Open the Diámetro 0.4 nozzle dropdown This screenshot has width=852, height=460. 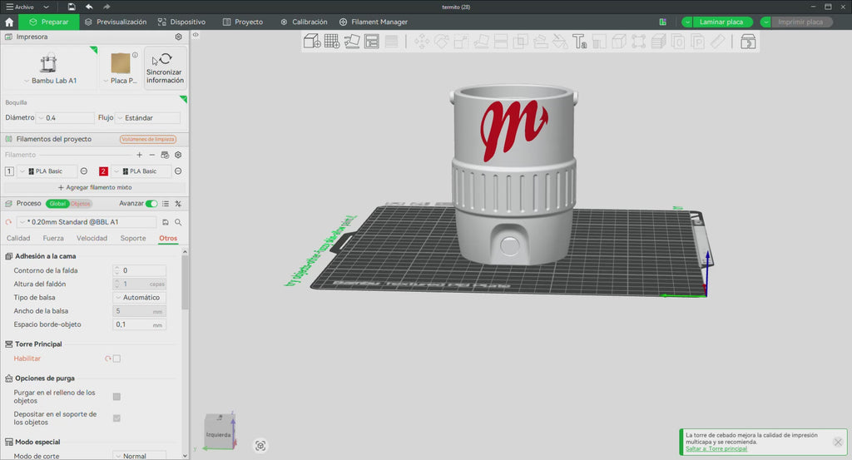pos(65,118)
